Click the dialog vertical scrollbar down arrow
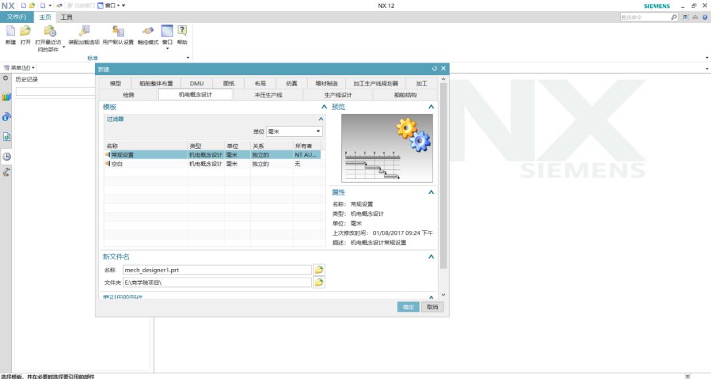711x379 pixels. tap(444, 295)
